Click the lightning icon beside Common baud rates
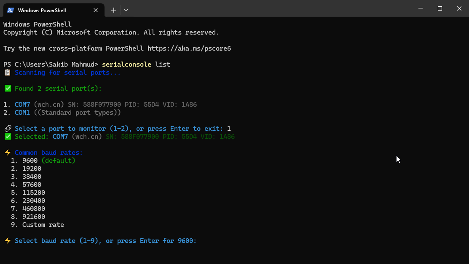469x264 pixels. click(x=8, y=153)
